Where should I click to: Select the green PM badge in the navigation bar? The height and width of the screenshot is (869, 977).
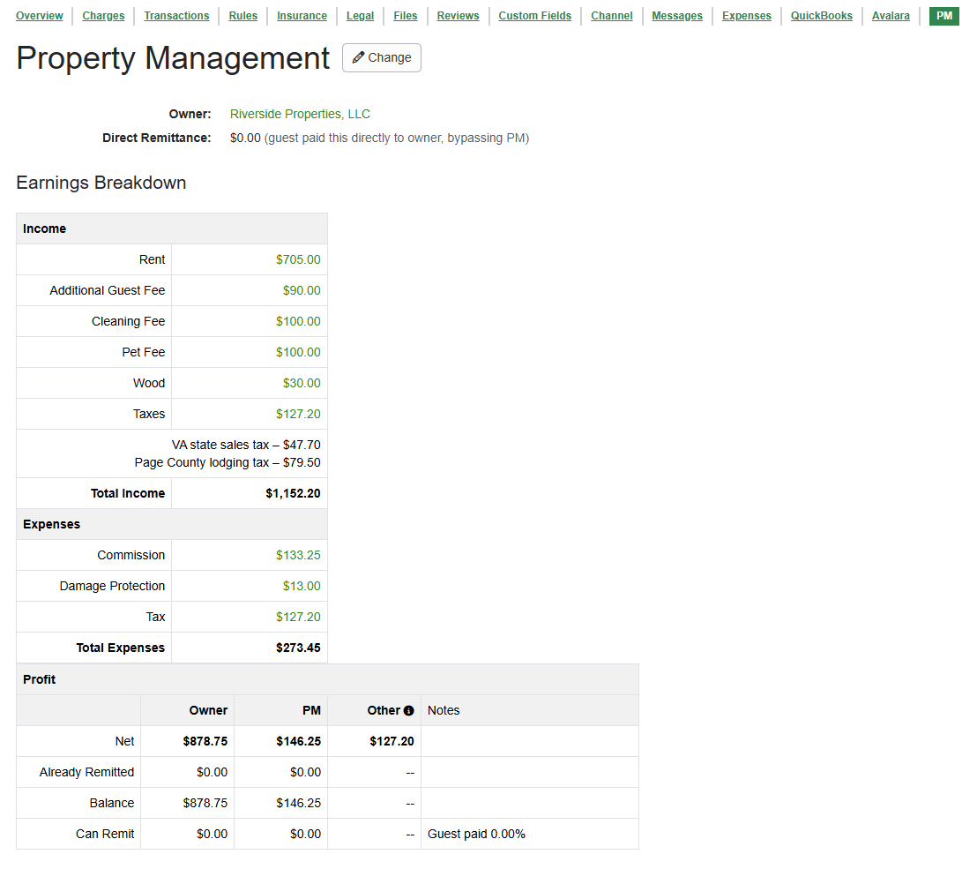coord(943,15)
